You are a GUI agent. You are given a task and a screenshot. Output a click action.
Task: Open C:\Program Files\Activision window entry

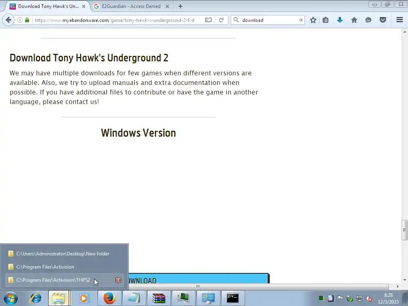pos(64,267)
